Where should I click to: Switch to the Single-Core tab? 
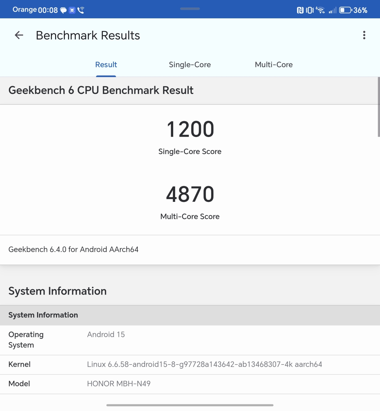[190, 65]
